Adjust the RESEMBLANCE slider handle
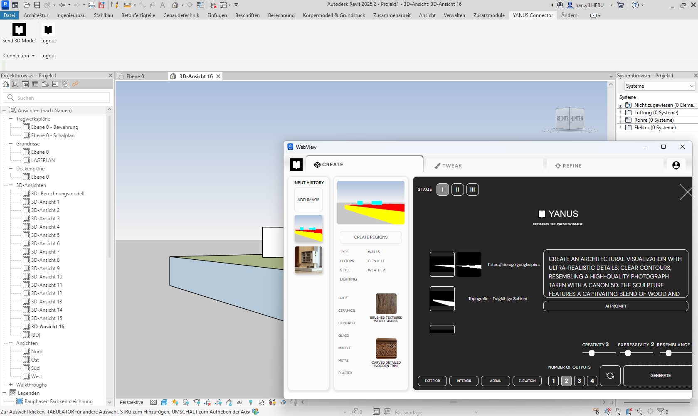The image size is (698, 416). coord(668,353)
